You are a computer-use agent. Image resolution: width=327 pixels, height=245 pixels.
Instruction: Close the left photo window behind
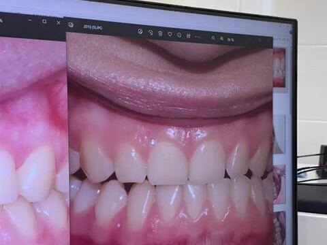(59, 22)
